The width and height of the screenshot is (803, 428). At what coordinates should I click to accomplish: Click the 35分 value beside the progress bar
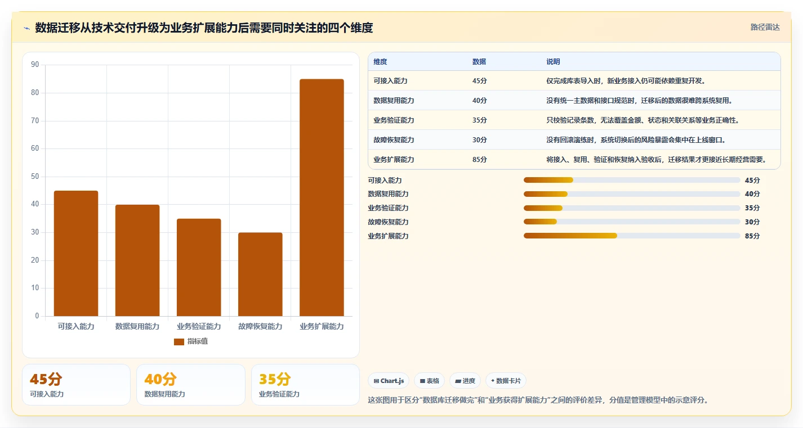(752, 208)
